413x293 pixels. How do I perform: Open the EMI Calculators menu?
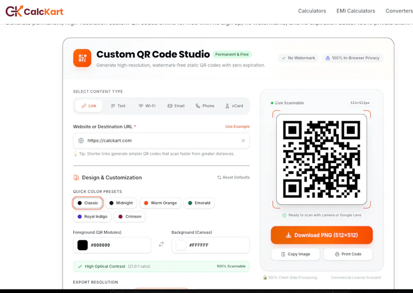coord(356,11)
